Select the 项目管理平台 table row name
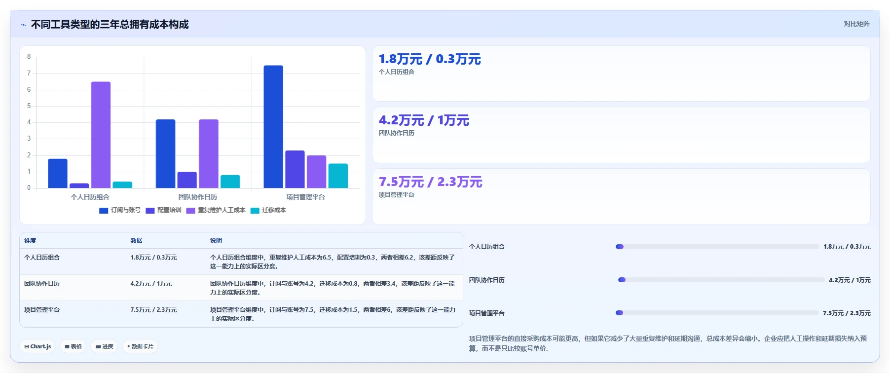 pyautogui.click(x=42, y=310)
